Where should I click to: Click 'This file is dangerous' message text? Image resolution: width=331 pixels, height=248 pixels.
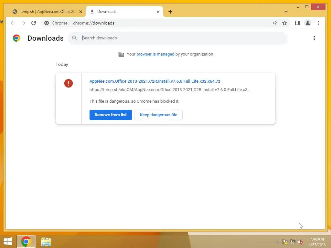tap(134, 101)
